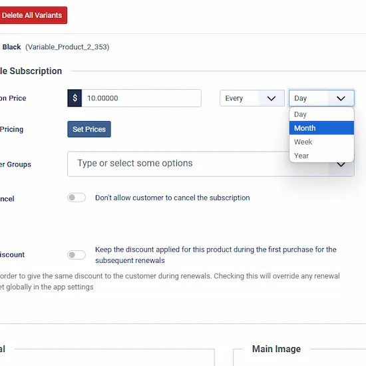Click the chevron arrow in Every dropdown
Screen dimensions: 366x366
(272, 98)
